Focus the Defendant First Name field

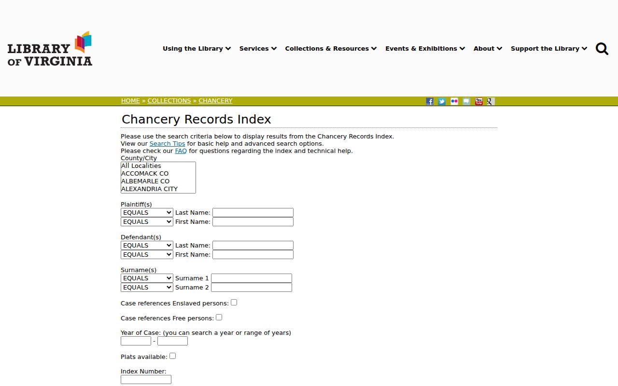(x=253, y=255)
